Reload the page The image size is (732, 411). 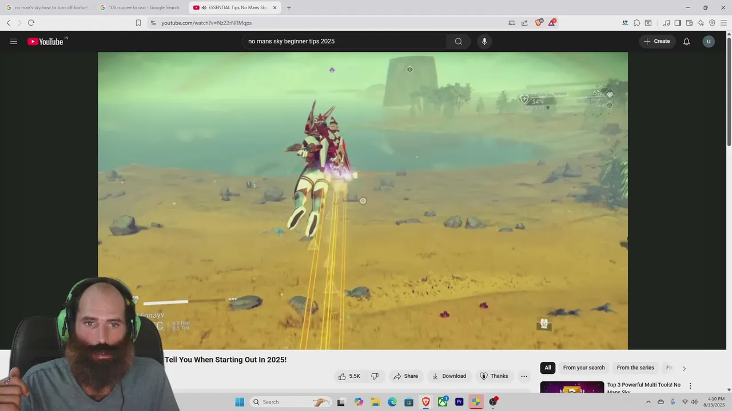point(31,23)
